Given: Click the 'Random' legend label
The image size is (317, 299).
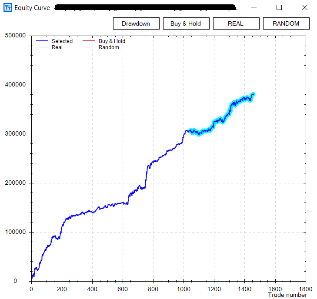Looking at the screenshot, I should [x=109, y=47].
